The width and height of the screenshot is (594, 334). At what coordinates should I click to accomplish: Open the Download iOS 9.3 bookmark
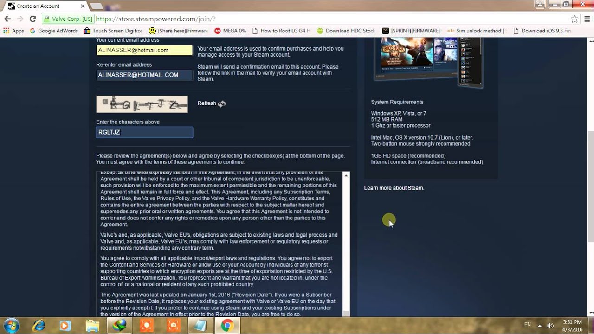click(x=542, y=31)
